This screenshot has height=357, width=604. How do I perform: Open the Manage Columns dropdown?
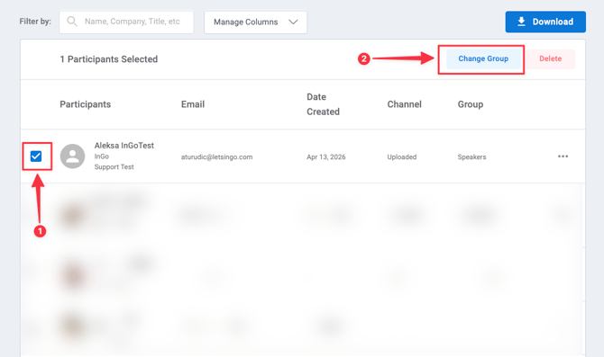click(255, 22)
